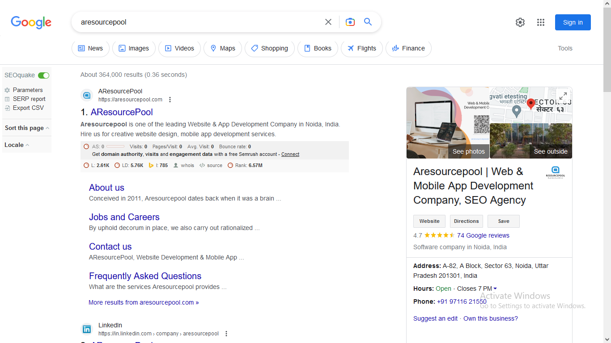Click the See photos thumbnail

click(x=448, y=123)
